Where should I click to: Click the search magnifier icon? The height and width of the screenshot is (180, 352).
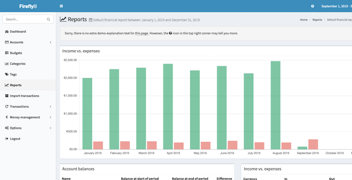(x=48, y=19)
